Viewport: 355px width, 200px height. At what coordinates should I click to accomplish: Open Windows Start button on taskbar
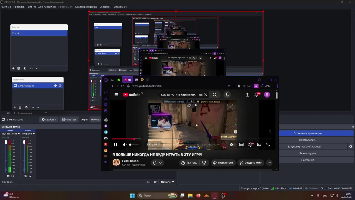(132, 196)
